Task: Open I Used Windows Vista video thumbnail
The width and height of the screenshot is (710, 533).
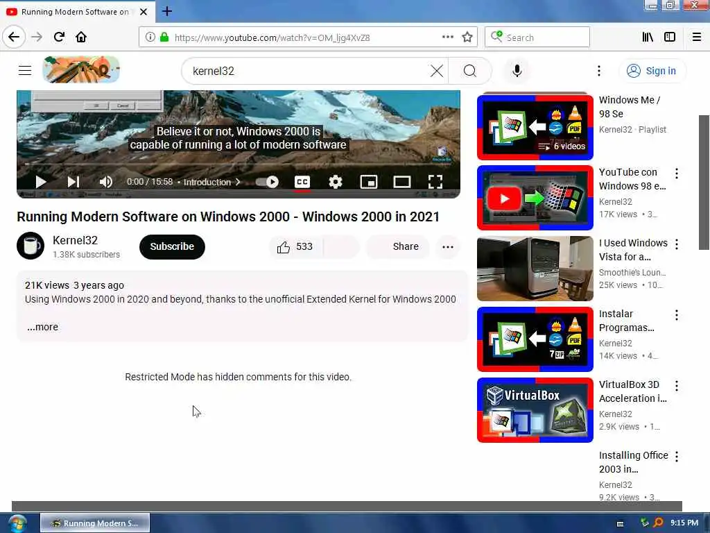Action: (x=535, y=269)
